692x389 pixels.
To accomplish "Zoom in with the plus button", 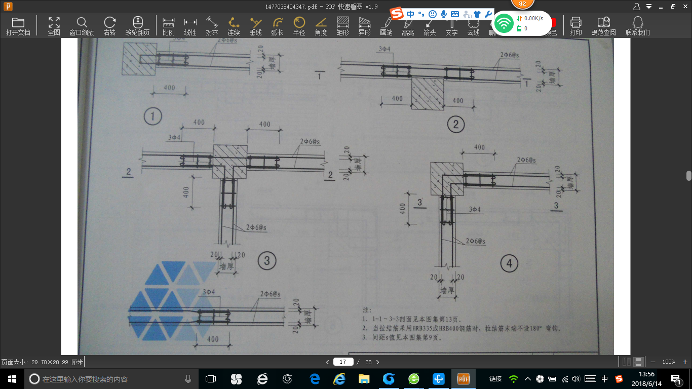I will (685, 362).
